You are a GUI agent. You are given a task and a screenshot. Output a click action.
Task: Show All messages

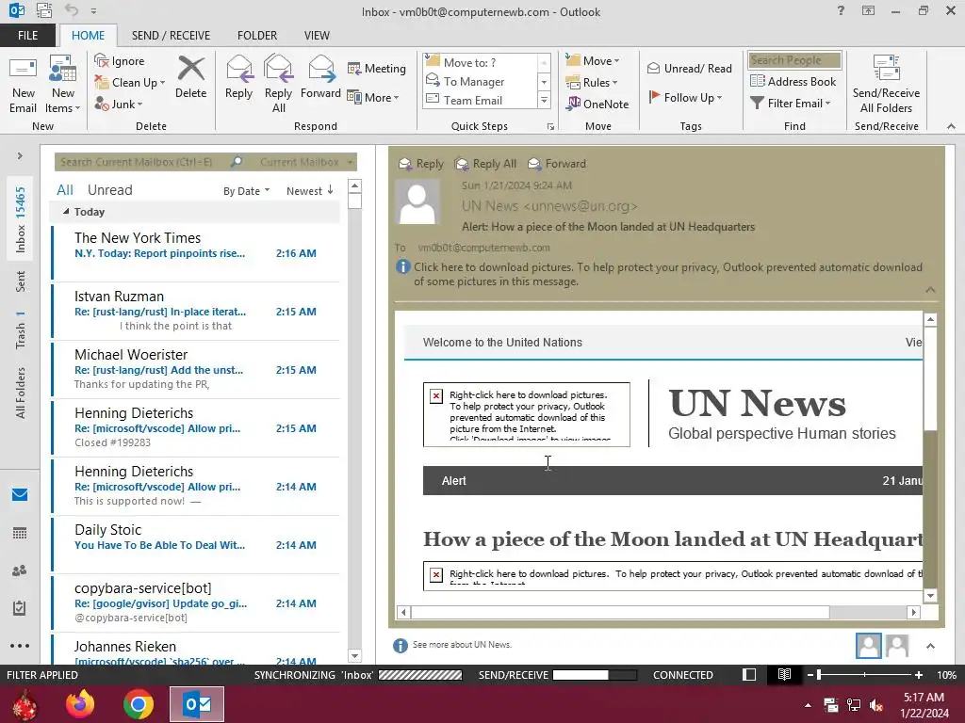click(x=65, y=190)
